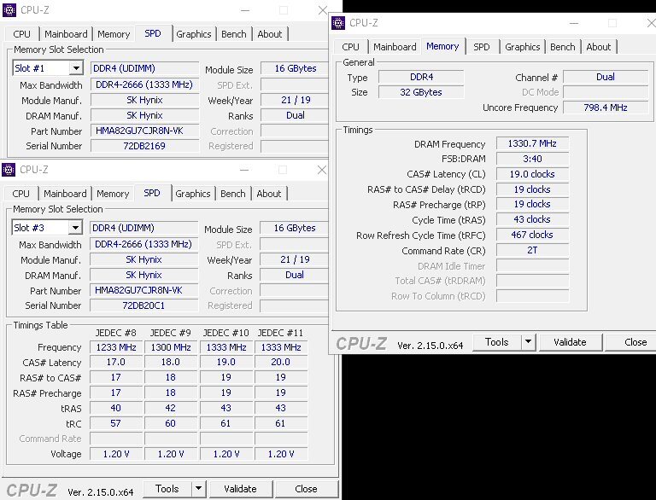Click JEDEC #9 frequency 1300 MHz
The width and height of the screenshot is (656, 500).
pos(171,347)
